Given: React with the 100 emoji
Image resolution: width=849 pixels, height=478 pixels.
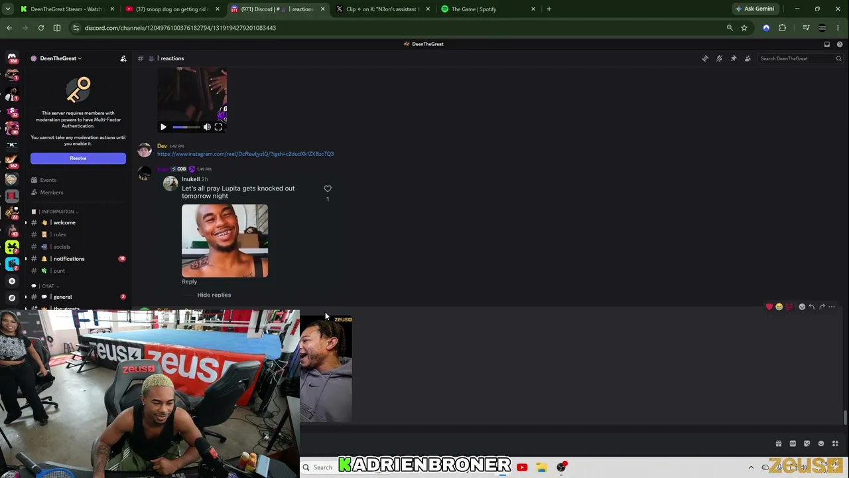Looking at the screenshot, I should pos(789,307).
